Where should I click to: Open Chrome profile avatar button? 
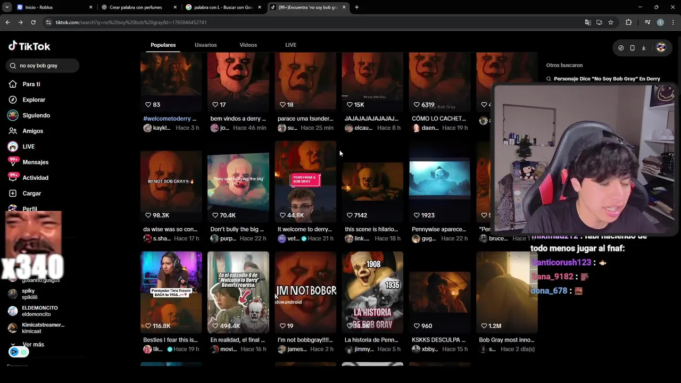pyautogui.click(x=660, y=22)
